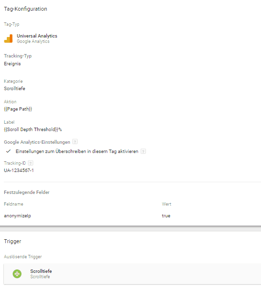Click the Trigger section heading

click(x=13, y=241)
